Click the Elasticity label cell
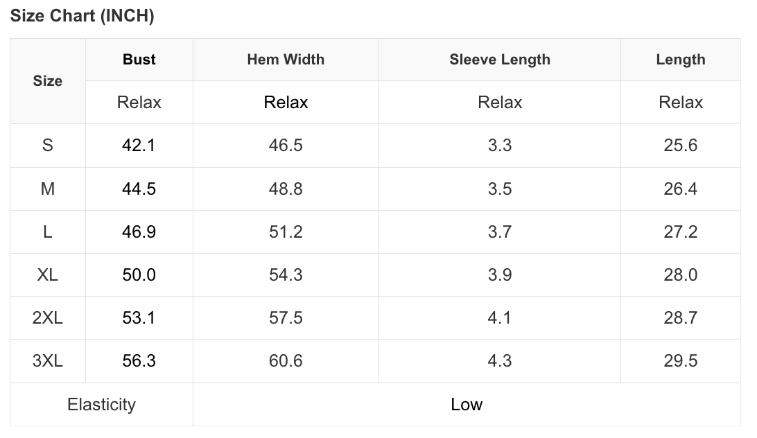 (101, 404)
